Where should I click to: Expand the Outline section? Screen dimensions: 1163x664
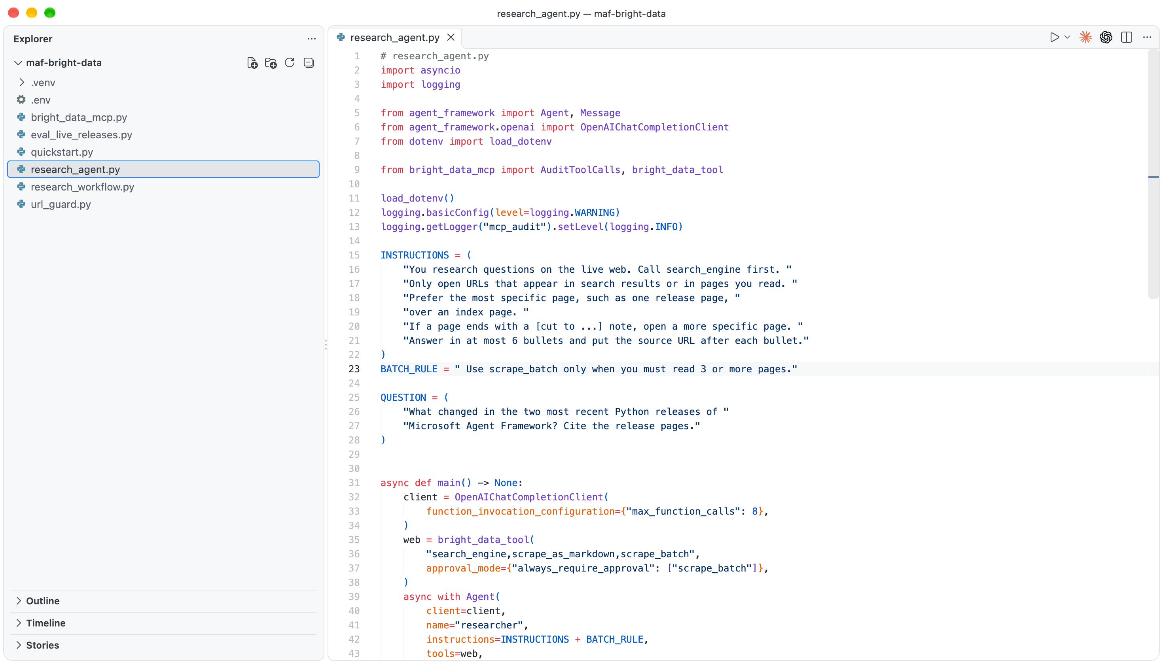tap(163, 601)
